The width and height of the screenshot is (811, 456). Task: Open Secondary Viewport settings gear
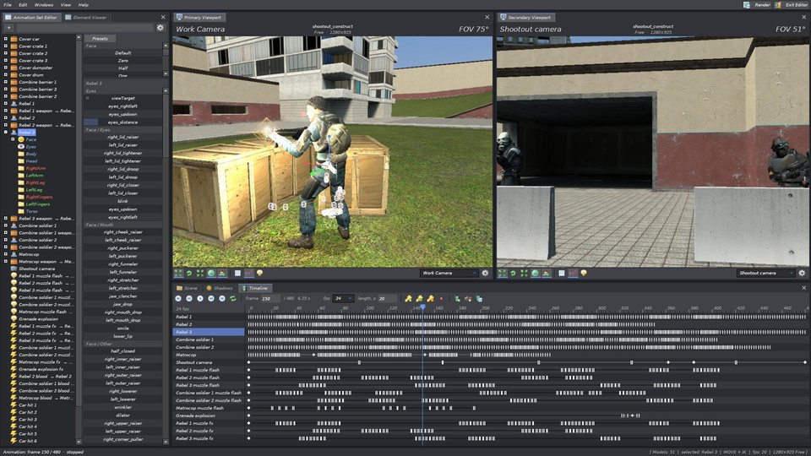802,273
